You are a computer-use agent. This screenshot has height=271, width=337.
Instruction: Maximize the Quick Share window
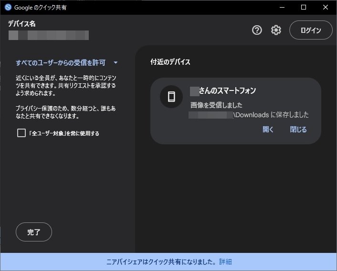[304, 7]
